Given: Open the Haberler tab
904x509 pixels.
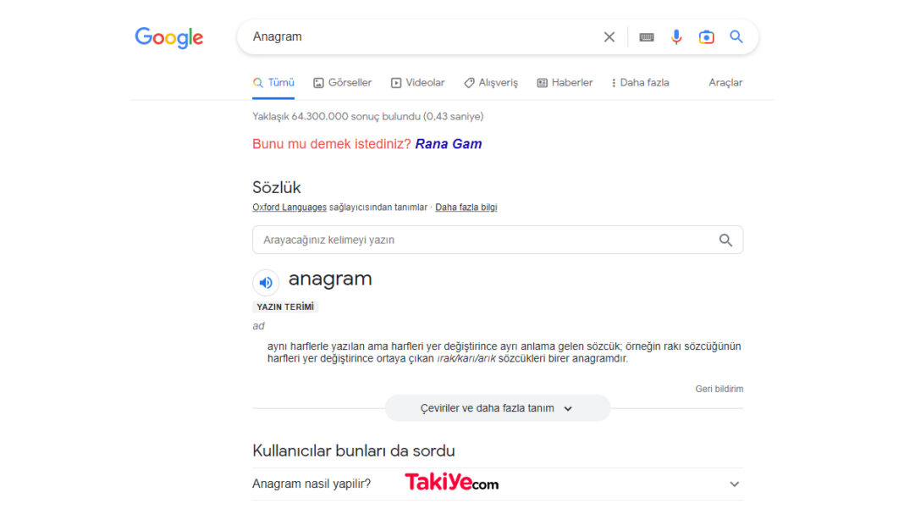Looking at the screenshot, I should coord(565,82).
